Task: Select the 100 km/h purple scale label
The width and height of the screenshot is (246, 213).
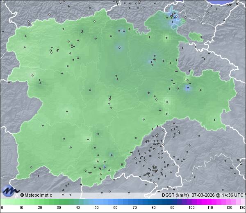Action: pos(191,208)
